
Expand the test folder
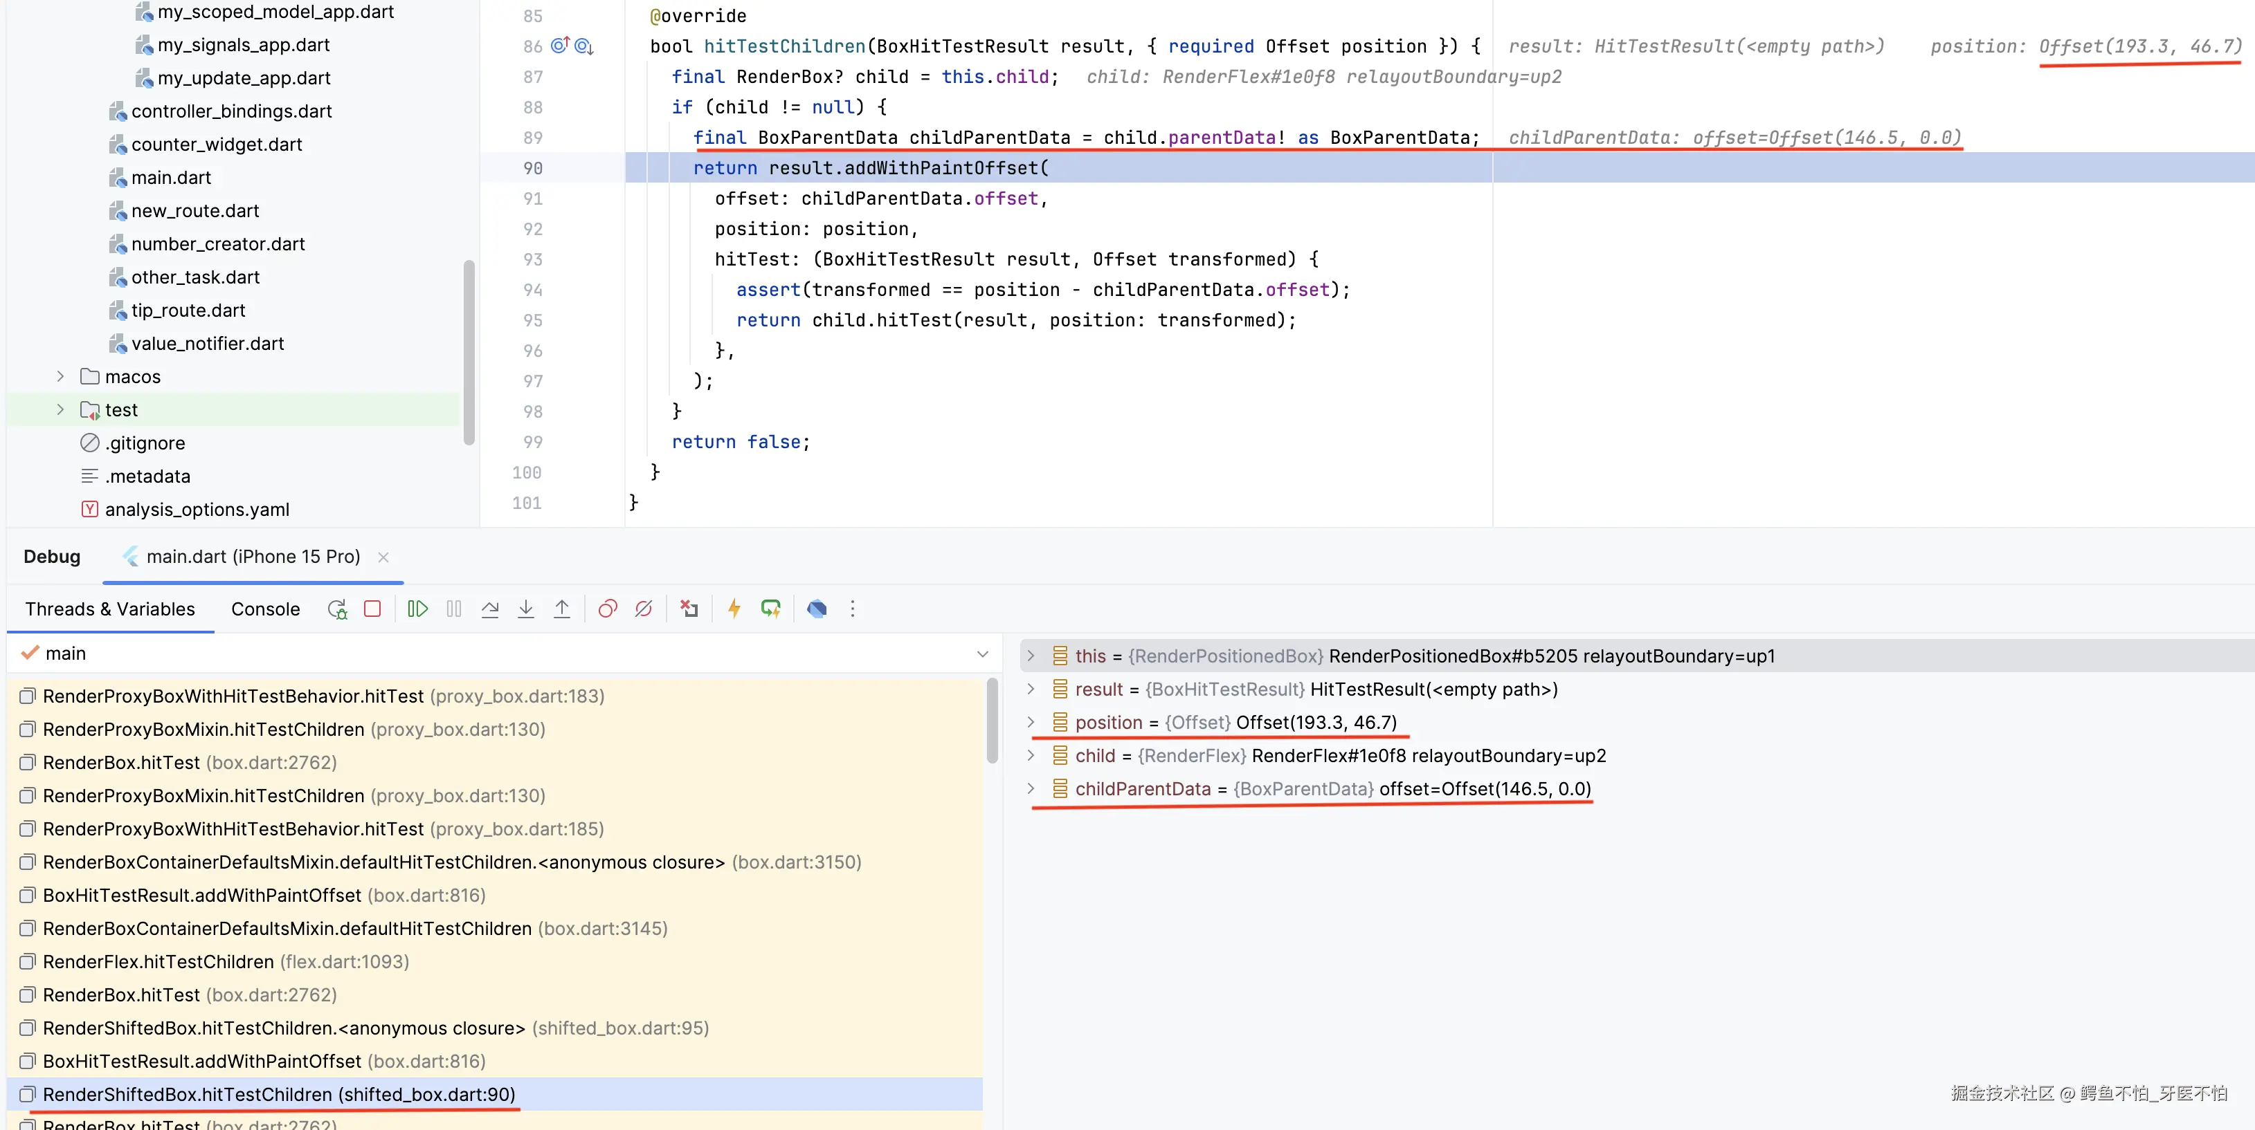60,409
